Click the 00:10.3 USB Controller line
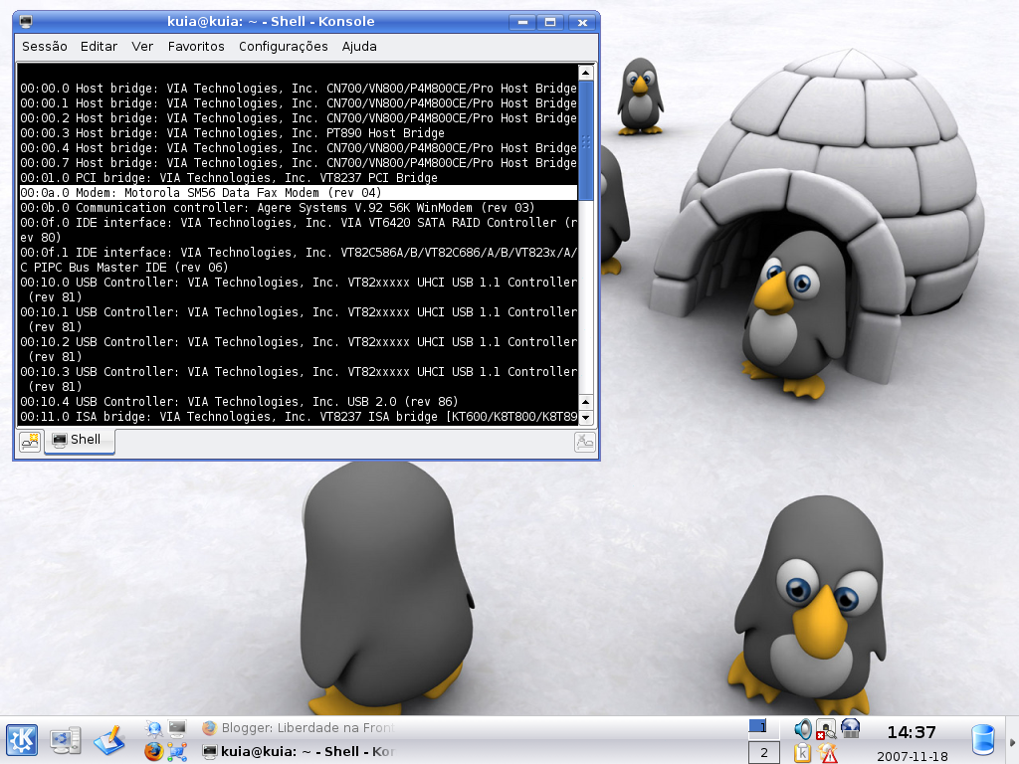 point(299,379)
